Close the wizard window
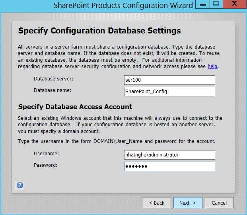The height and width of the screenshot is (215, 247). pos(235,4)
